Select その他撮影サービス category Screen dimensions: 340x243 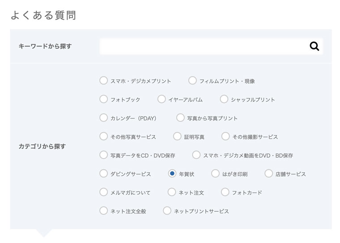coord(225,136)
